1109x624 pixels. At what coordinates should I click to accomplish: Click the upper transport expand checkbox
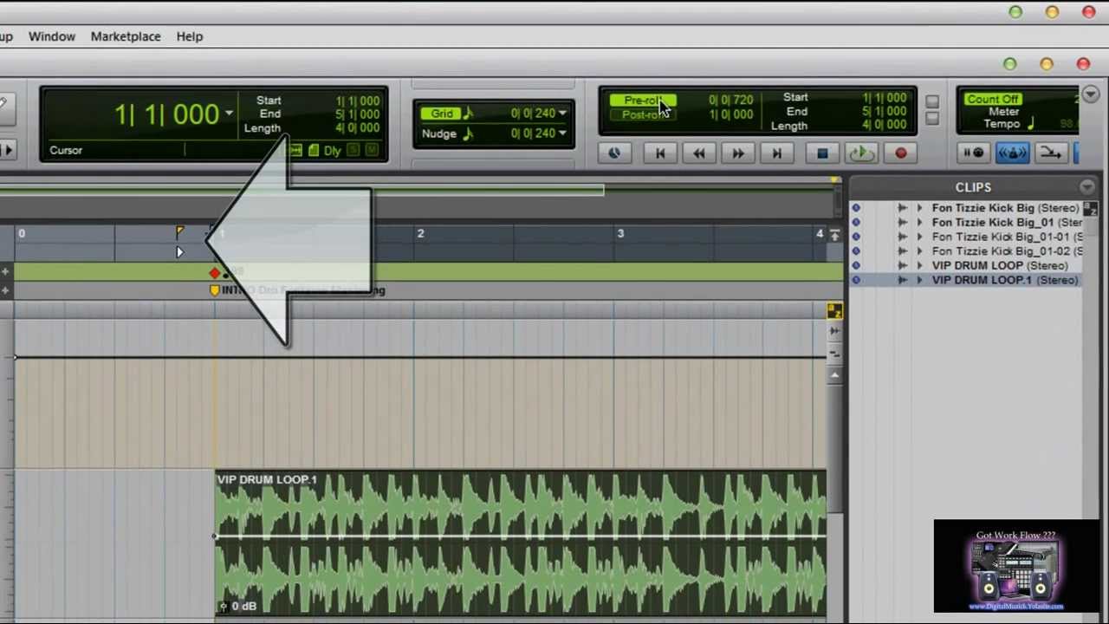[x=931, y=102]
